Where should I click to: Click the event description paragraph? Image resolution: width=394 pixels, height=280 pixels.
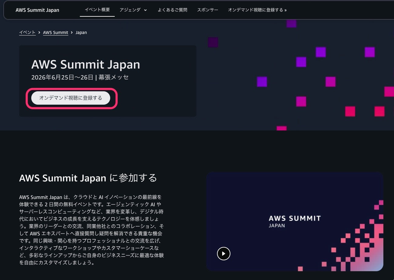(91, 230)
